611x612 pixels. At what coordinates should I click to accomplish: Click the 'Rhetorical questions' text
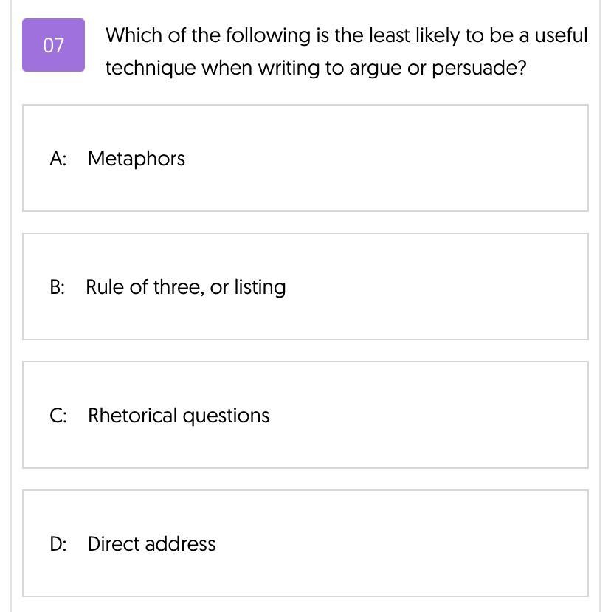pyautogui.click(x=179, y=416)
